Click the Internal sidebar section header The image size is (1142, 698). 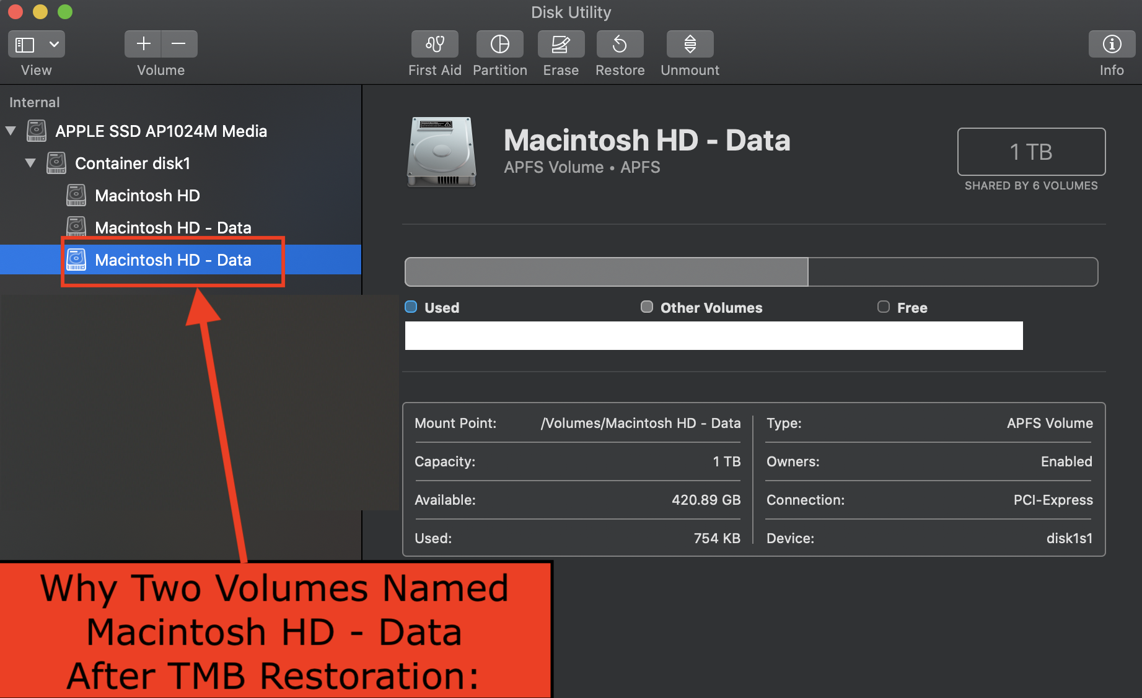[x=35, y=102]
